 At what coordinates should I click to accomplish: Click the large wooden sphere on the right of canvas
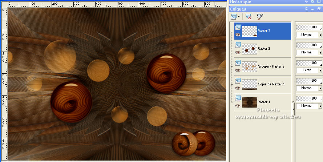166,73
